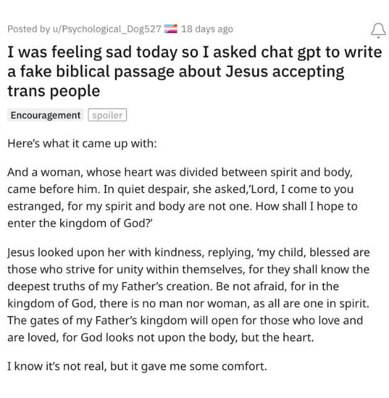Click the trans flag flair icon

pyautogui.click(x=170, y=29)
